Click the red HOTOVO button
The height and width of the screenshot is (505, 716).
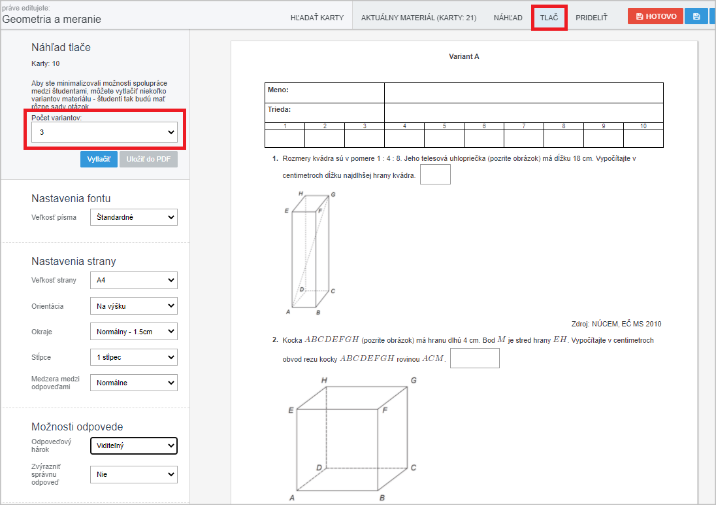[655, 16]
